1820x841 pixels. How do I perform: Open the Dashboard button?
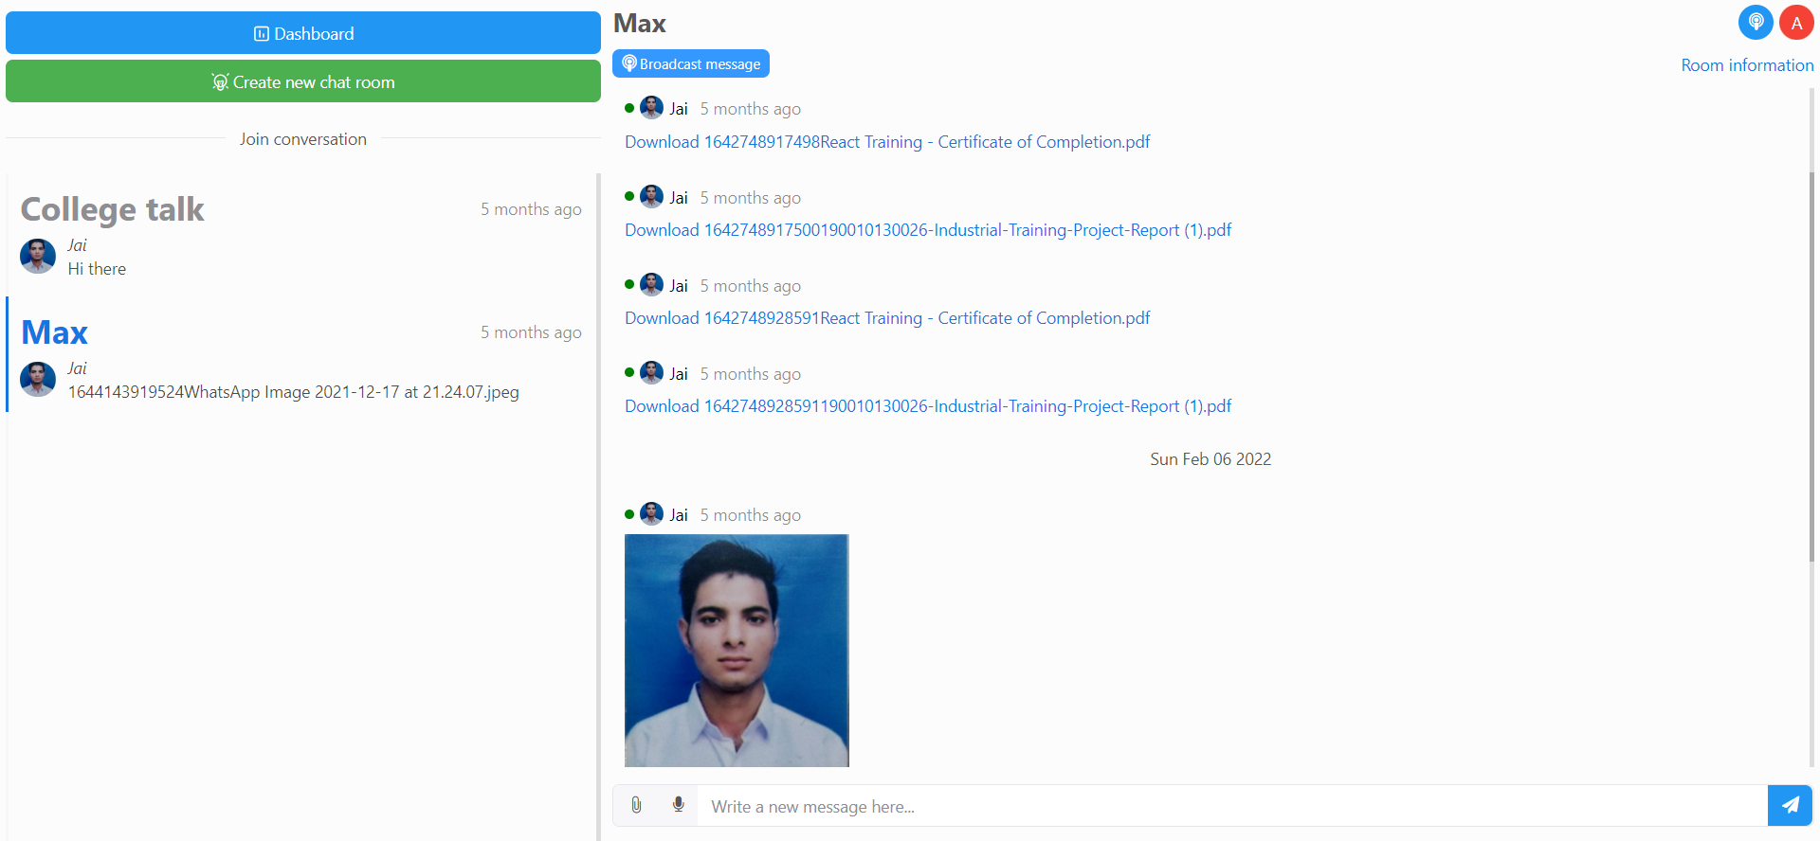tap(303, 33)
